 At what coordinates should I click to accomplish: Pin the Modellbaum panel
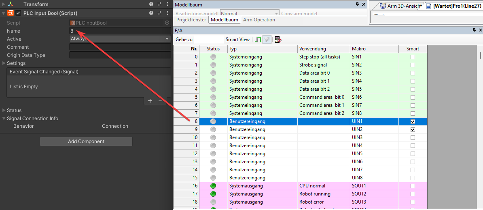coord(357,4)
